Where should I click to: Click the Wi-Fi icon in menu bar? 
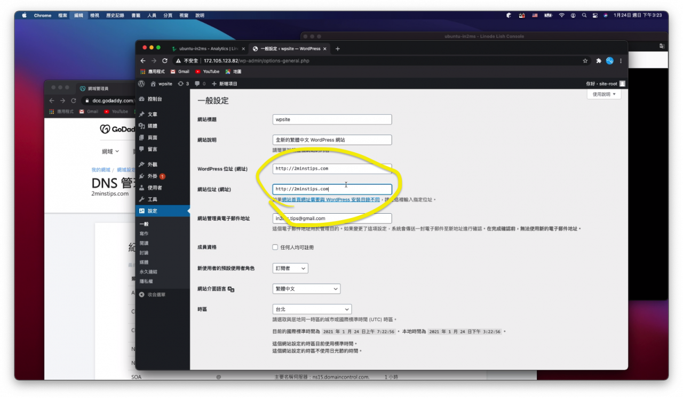click(561, 15)
